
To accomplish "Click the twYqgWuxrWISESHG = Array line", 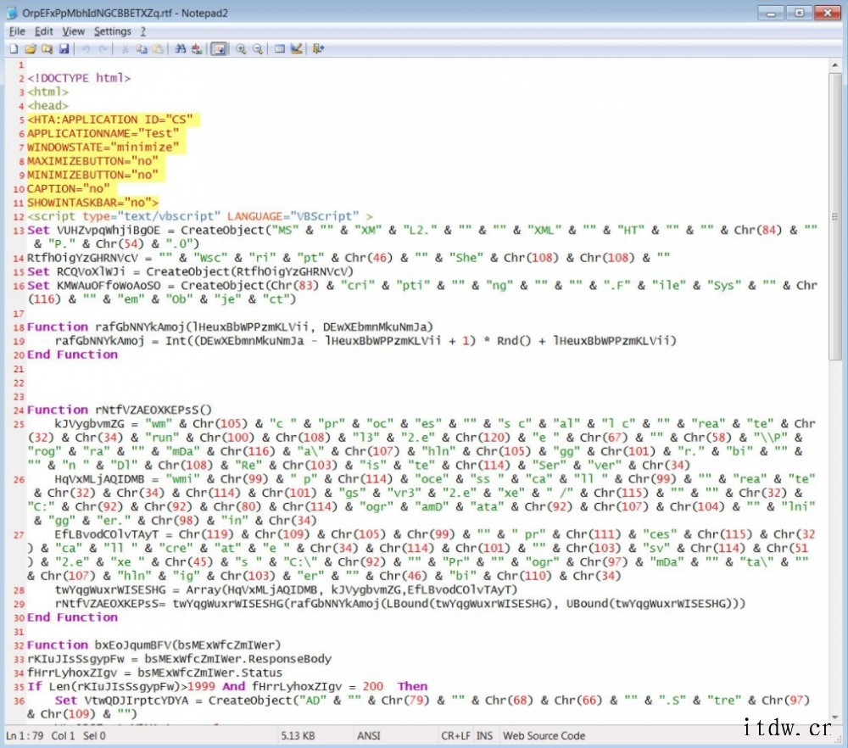I will click(x=286, y=589).
